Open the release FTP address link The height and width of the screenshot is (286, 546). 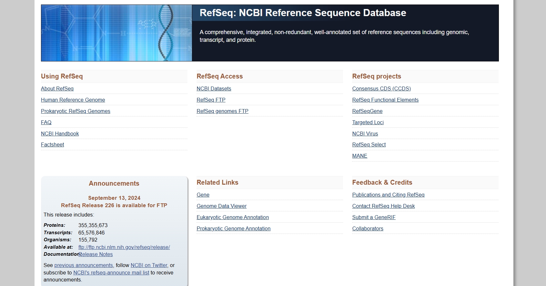click(x=124, y=247)
